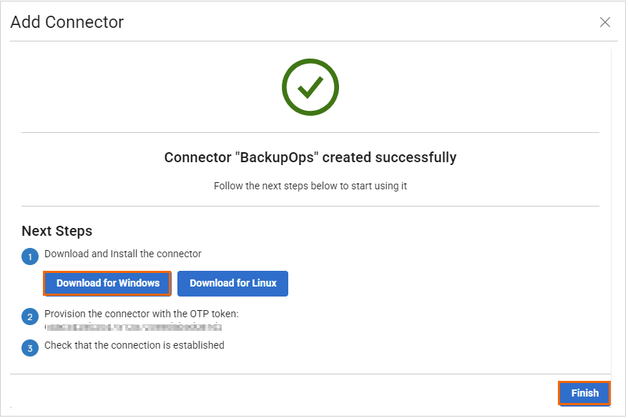Image resolution: width=628 pixels, height=418 pixels.
Task: Click the step 1 number badge
Action: [x=31, y=256]
